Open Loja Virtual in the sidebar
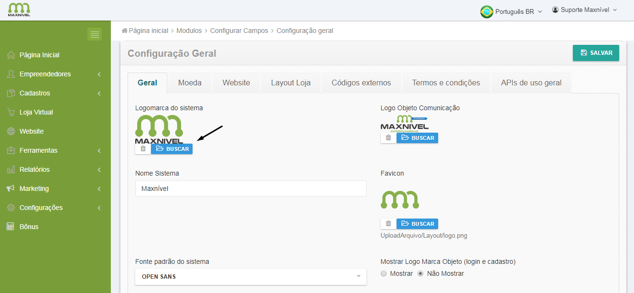Screen dimensions: 634x293 (36, 112)
